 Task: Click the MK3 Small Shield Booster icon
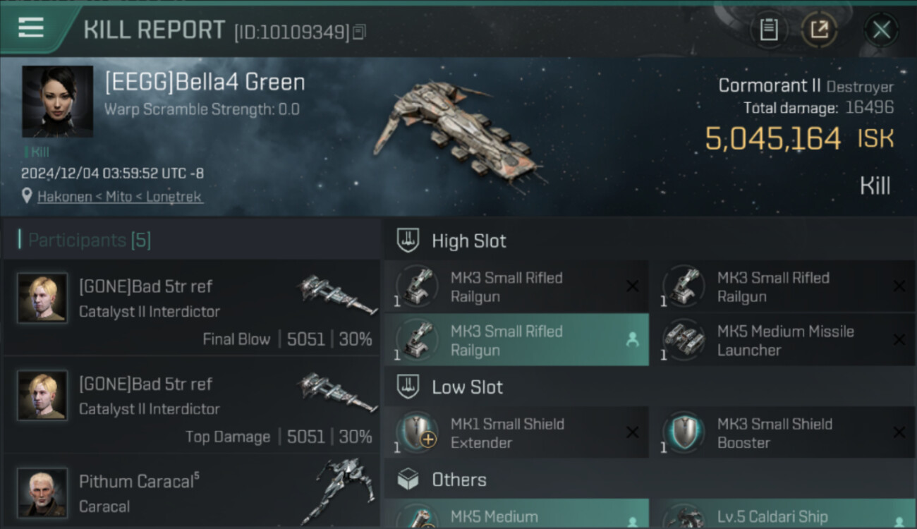pyautogui.click(x=684, y=432)
